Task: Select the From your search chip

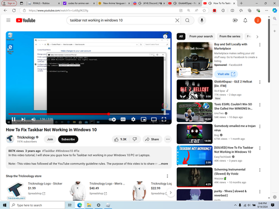Action: point(201,36)
